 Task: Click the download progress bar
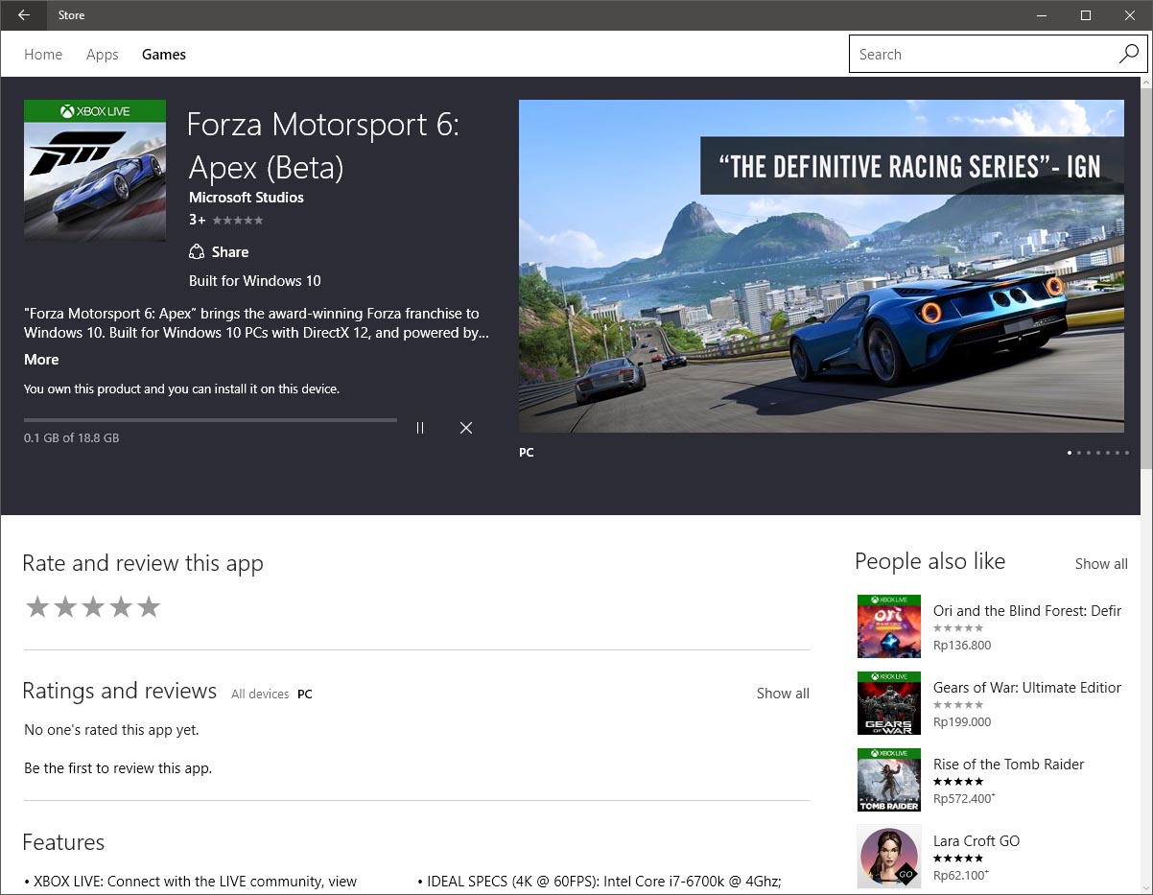pos(210,420)
